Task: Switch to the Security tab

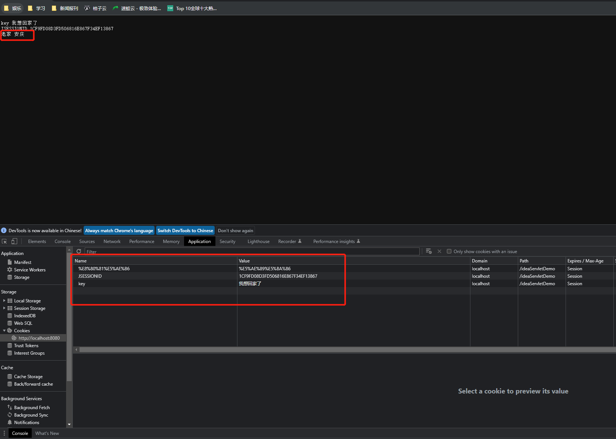Action: tap(227, 242)
